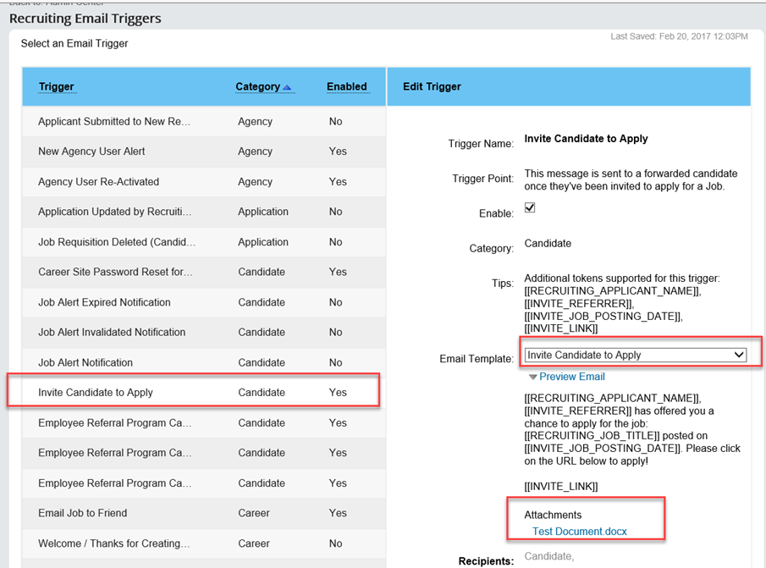Click the Agency category of Agency User Re-Activated
This screenshot has height=568, width=766.
pos(255,182)
